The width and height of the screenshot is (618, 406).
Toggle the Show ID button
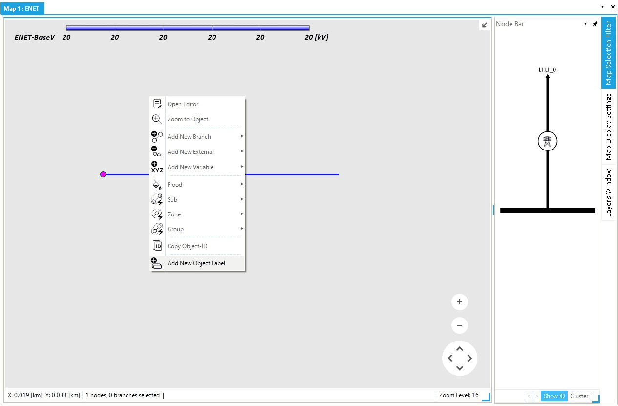(554, 396)
